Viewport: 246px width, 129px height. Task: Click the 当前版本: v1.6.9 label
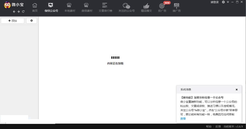click(x=233, y=127)
